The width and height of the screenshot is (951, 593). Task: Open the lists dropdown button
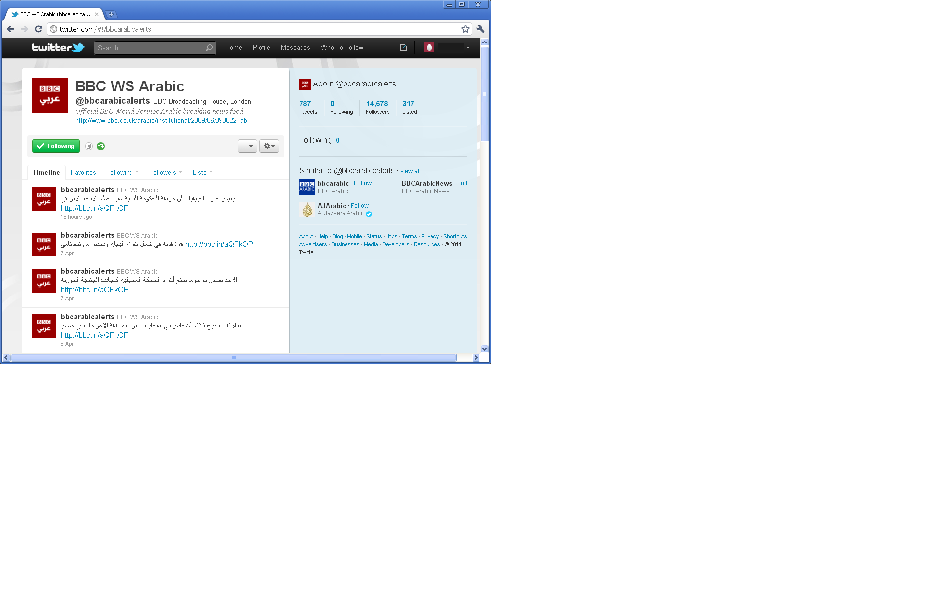247,146
